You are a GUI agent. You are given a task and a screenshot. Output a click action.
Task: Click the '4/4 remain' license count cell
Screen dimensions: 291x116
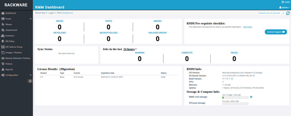(78, 77)
